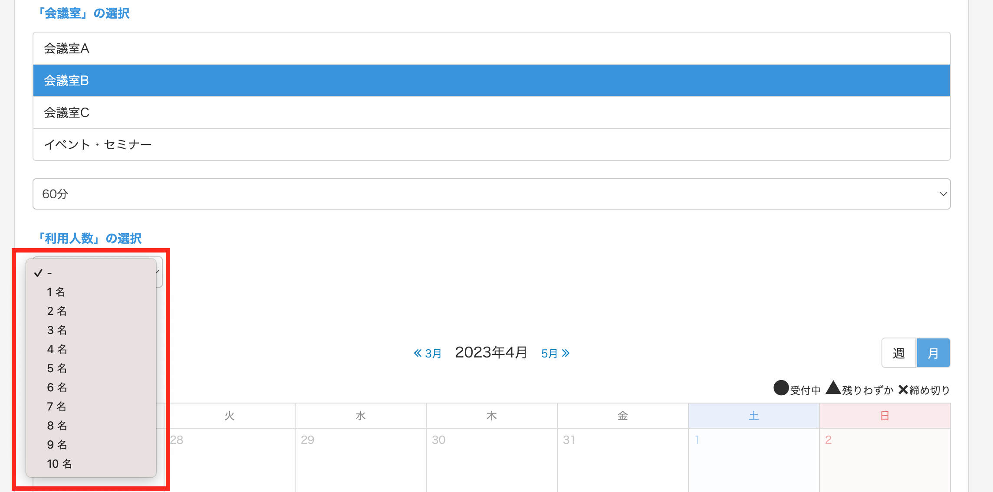This screenshot has width=993, height=492.
Task: Pick 6 名 from the dropdown
Action: pos(57,387)
